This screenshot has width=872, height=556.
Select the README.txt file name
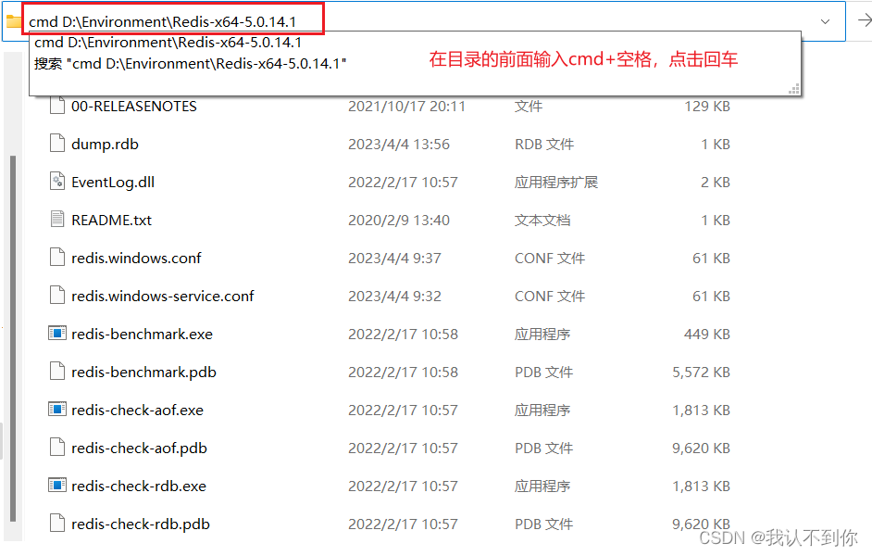111,220
